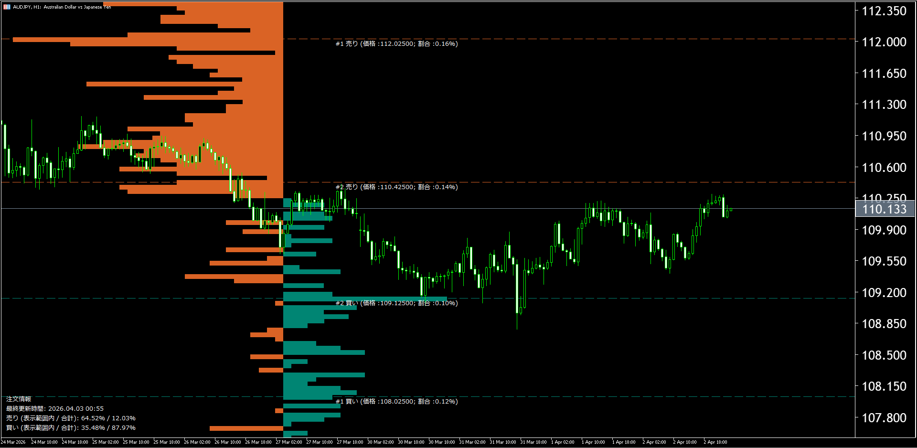Screen dimensions: 917x448
Task: Click the '買い (表示範囲内 / 合計)' 35.48% line
Action: pos(71,427)
